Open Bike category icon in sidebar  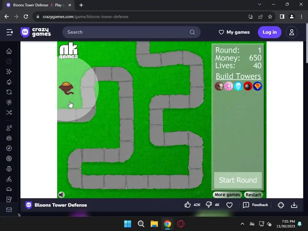click(9, 179)
